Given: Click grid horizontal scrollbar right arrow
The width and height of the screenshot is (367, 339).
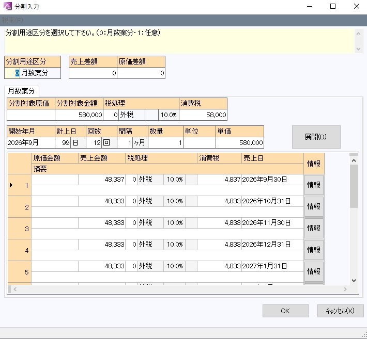Looking at the screenshot, I should (x=345, y=289).
